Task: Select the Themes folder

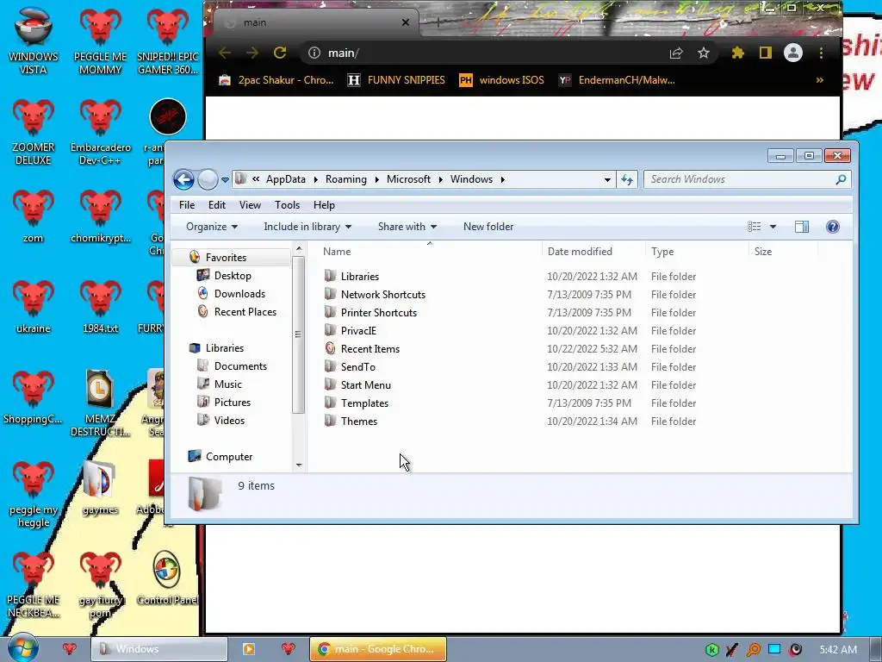Action: pyautogui.click(x=359, y=421)
